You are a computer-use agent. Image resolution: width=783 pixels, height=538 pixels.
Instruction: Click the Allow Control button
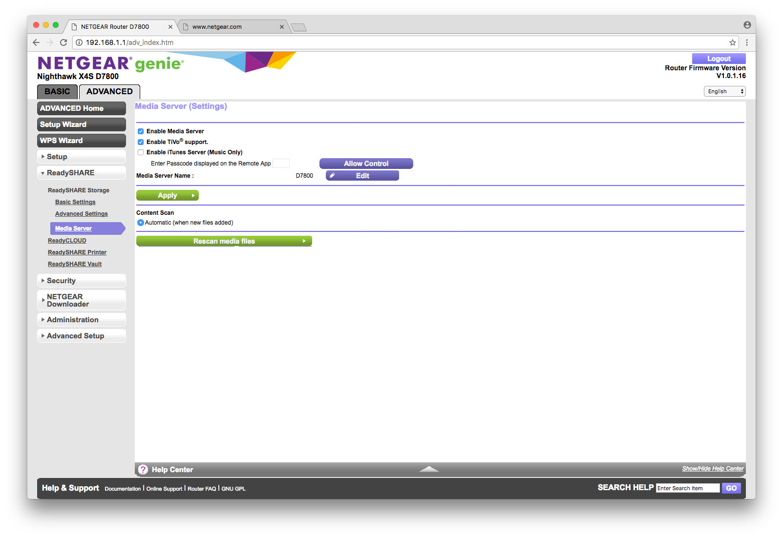tap(366, 164)
